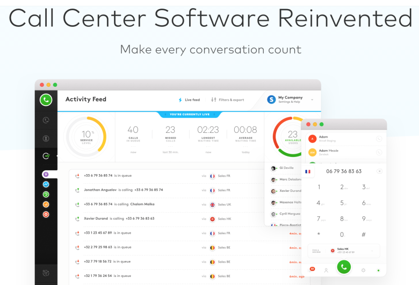The image size is (419, 285).
Task: Dial digit 6 on the keypad
Action: coord(366,203)
